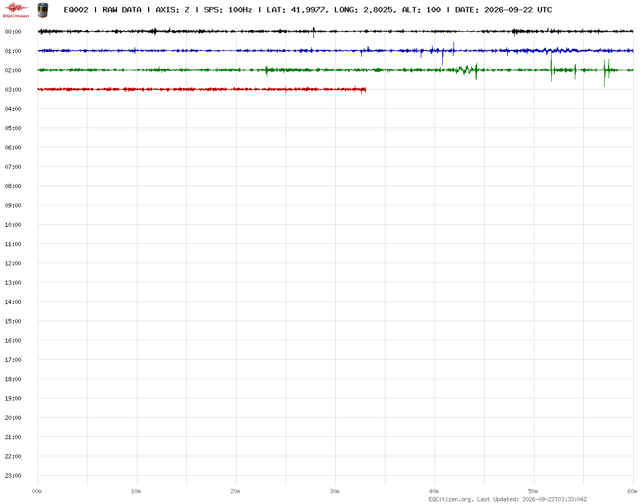
Task: Click the 60m axis label
Action: pyautogui.click(x=633, y=491)
